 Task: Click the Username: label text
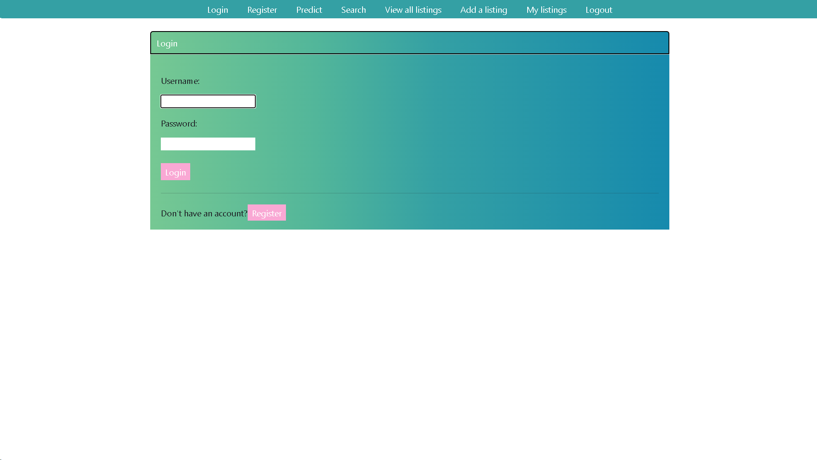coord(180,81)
